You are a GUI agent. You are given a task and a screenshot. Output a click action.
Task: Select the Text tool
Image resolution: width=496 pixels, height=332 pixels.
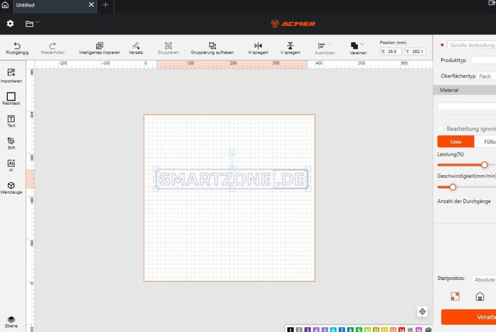click(x=11, y=121)
